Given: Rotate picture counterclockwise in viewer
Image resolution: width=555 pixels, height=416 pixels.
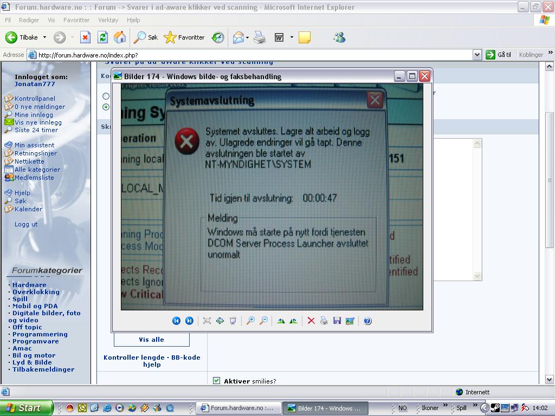Looking at the screenshot, I should tap(293, 321).
